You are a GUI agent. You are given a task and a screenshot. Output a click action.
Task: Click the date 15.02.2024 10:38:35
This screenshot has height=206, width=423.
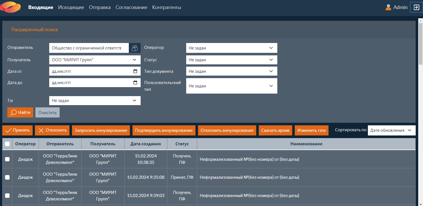pyautogui.click(x=146, y=159)
